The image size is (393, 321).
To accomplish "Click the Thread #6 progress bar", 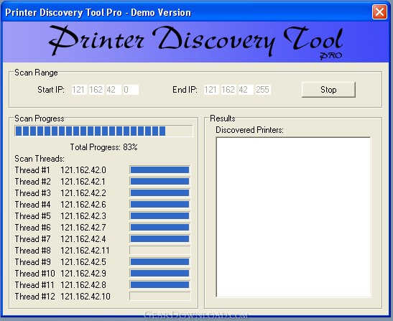I will (159, 227).
